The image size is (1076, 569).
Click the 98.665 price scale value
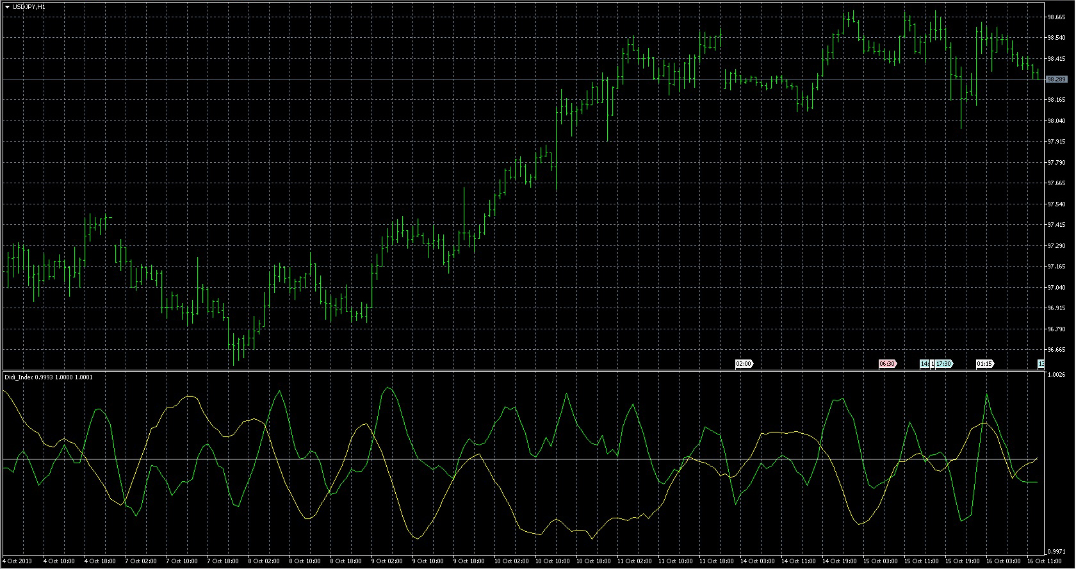(1056, 17)
